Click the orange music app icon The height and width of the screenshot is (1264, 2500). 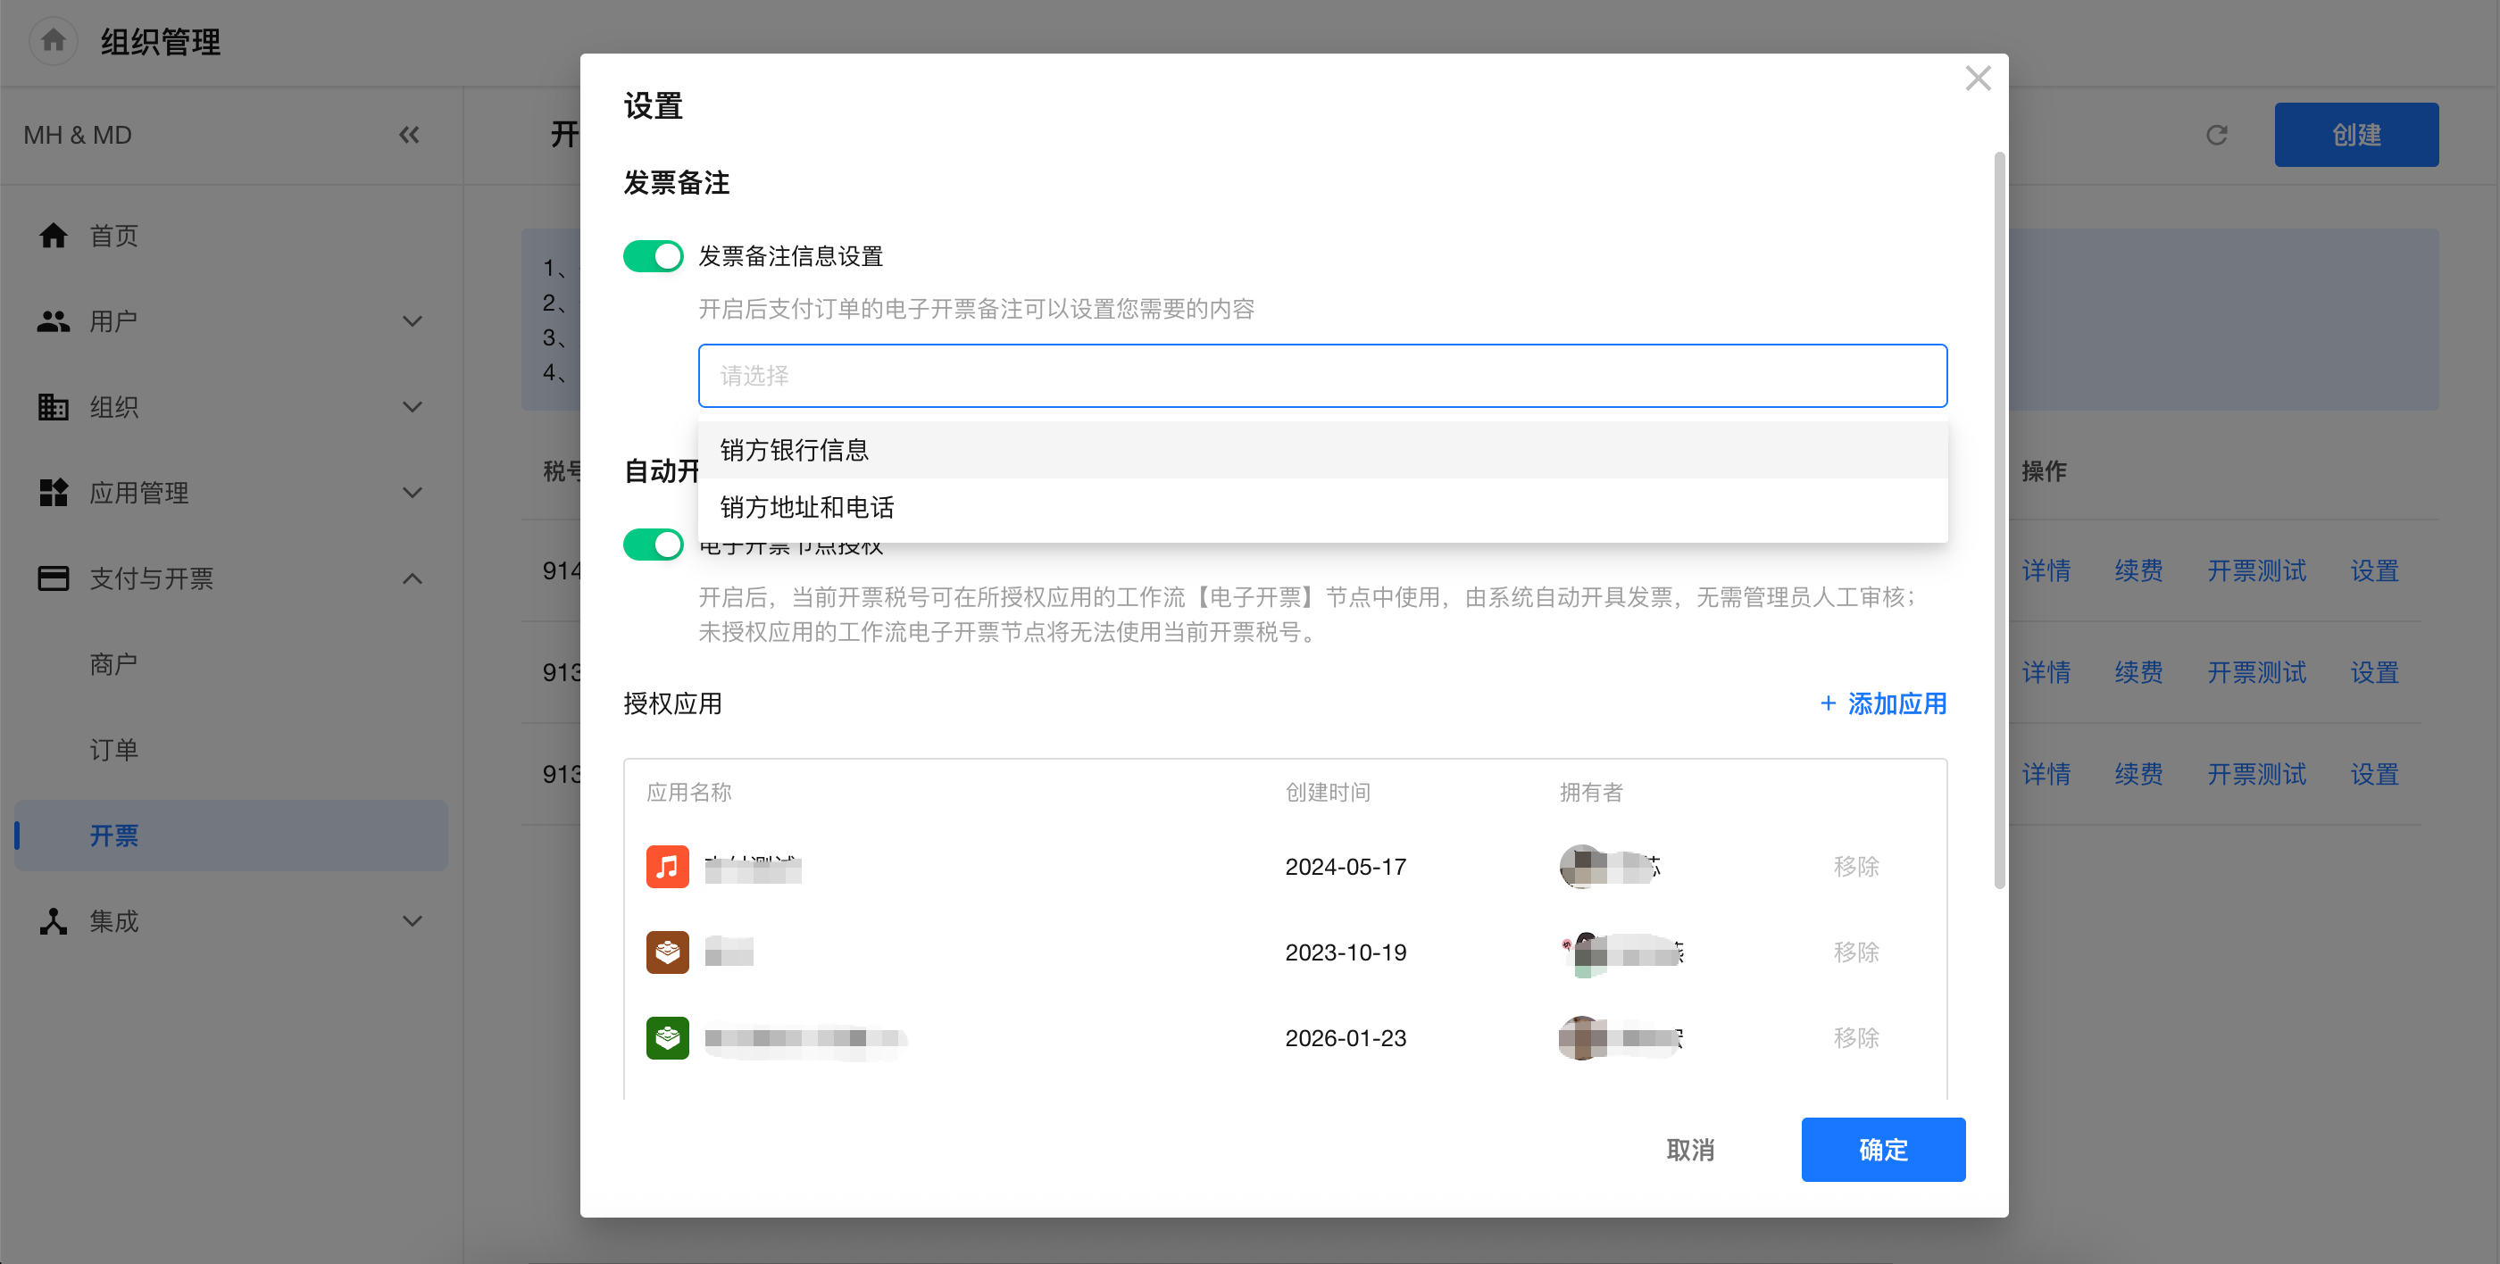pyautogui.click(x=667, y=866)
